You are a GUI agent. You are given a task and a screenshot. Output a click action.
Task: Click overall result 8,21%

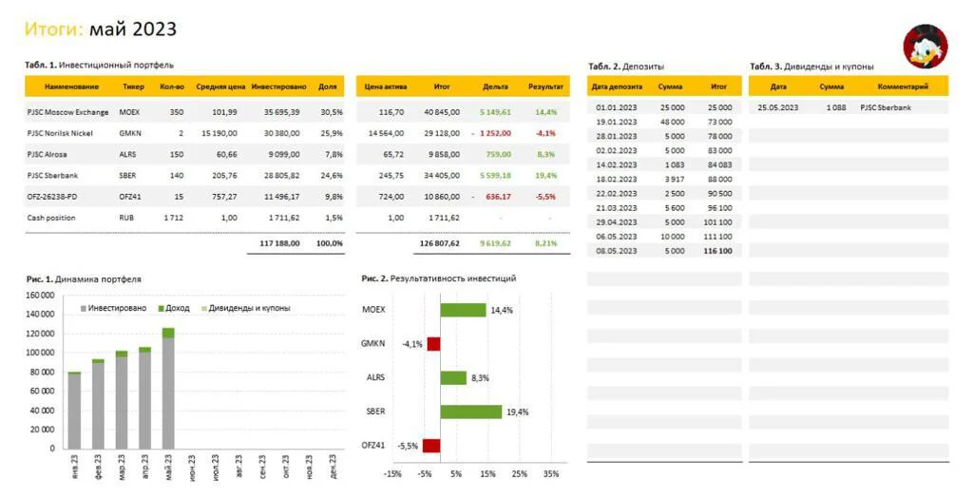pyautogui.click(x=545, y=243)
